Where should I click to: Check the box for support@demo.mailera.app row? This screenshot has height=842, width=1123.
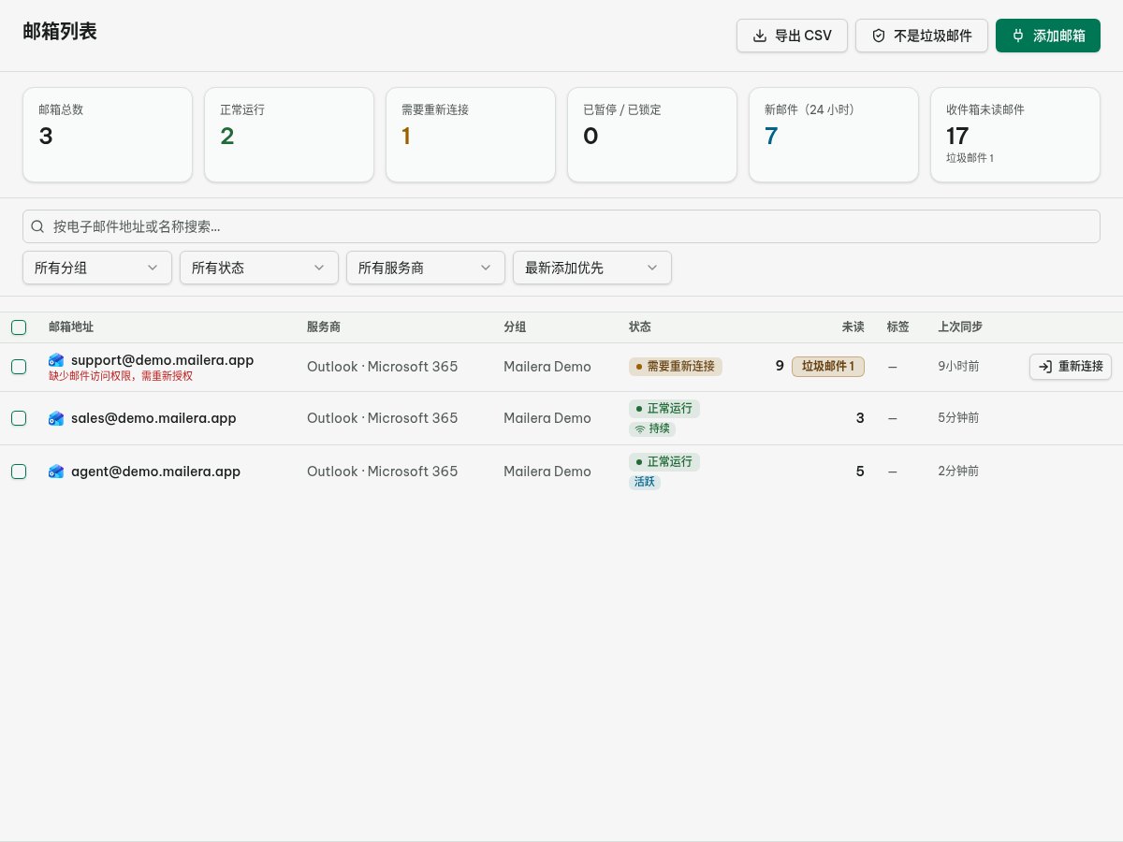tap(19, 367)
